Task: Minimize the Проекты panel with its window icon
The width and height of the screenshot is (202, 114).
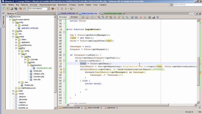Action: point(55,13)
